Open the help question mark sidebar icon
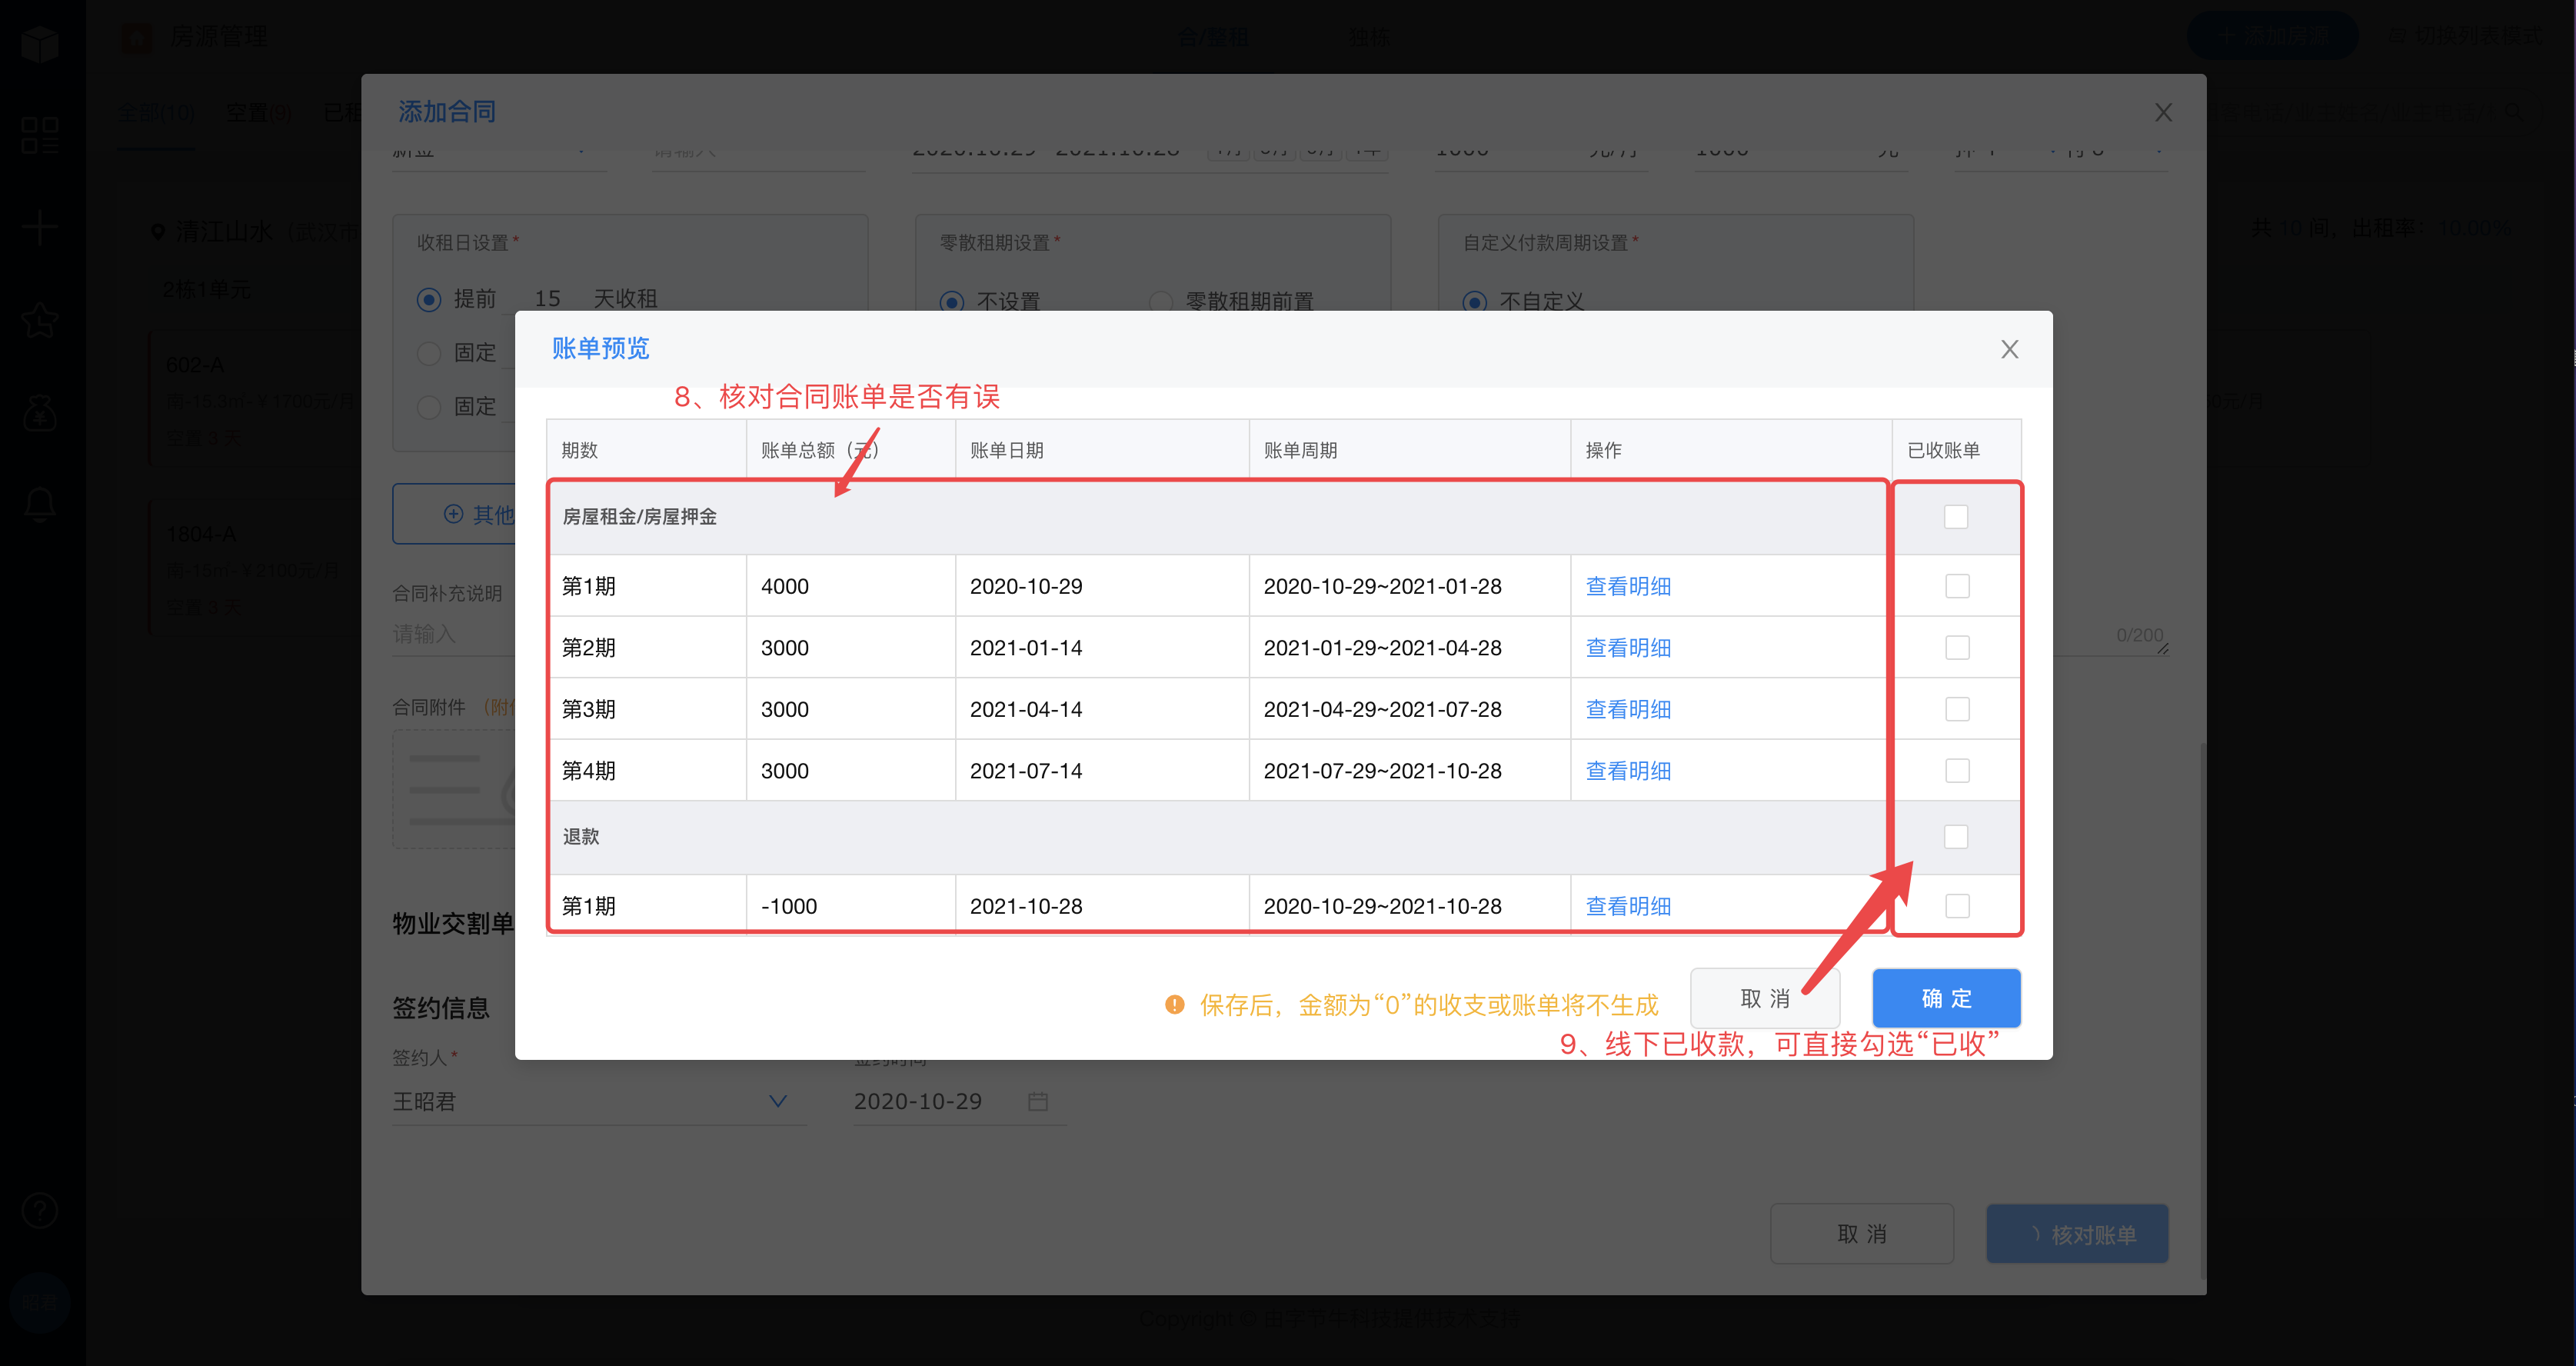 pyautogui.click(x=40, y=1211)
